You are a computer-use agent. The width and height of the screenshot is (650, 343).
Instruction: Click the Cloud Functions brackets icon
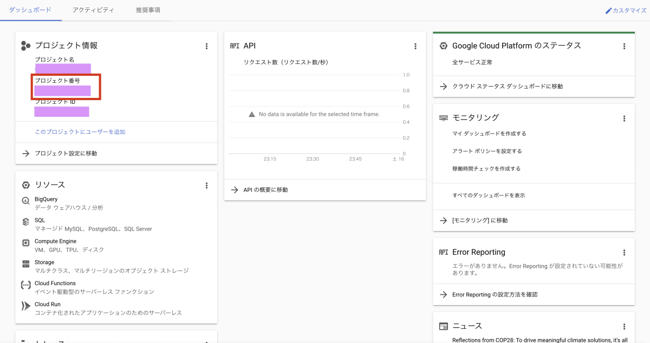tap(25, 285)
